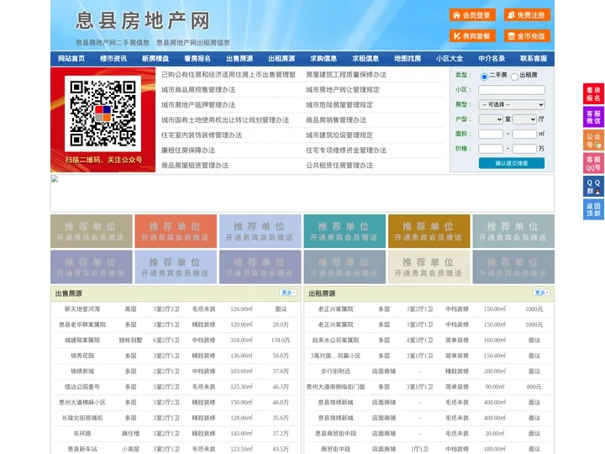Open 住宅专项维修资金管理办法 link

tap(346, 150)
